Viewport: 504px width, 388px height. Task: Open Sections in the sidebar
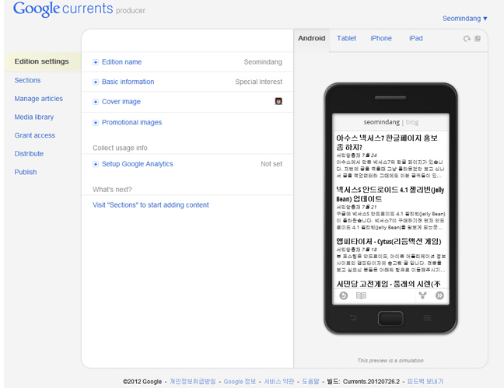click(x=27, y=80)
